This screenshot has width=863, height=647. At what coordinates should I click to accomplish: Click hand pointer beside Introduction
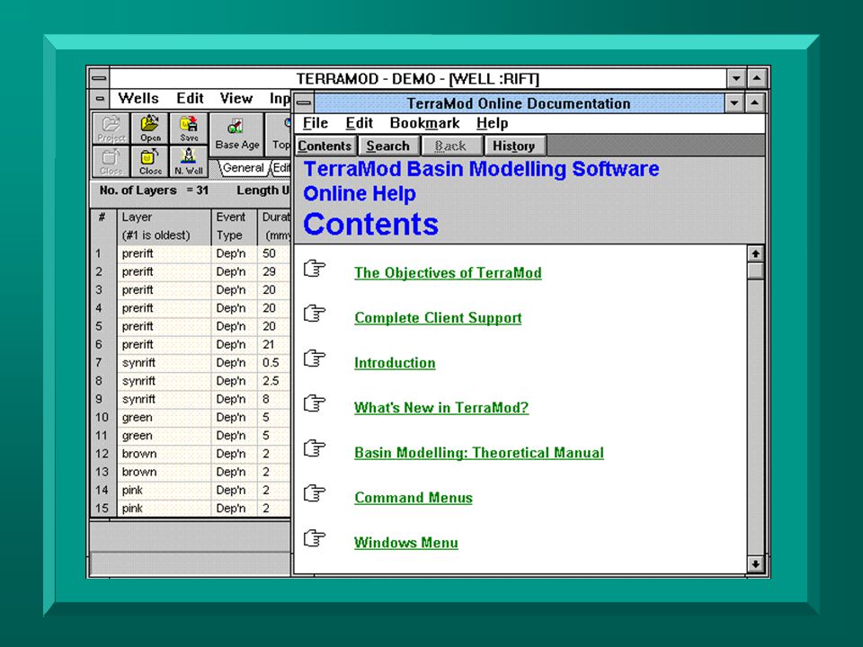pos(315,359)
